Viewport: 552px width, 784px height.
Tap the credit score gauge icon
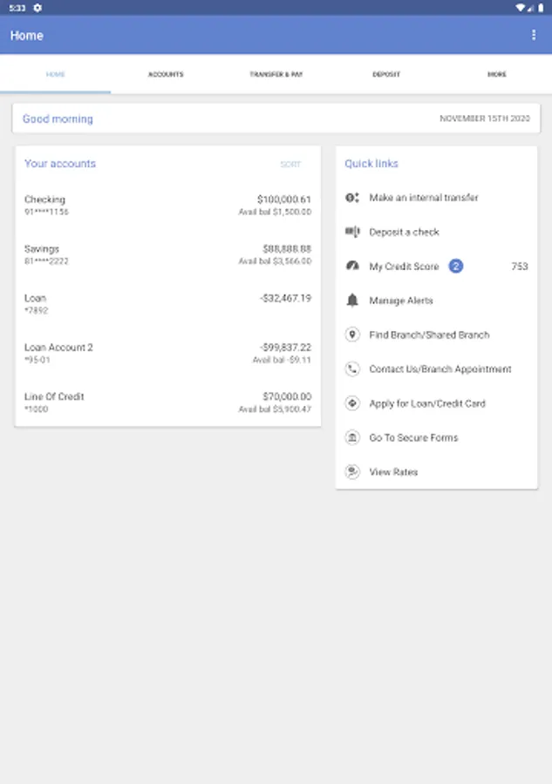[352, 266]
